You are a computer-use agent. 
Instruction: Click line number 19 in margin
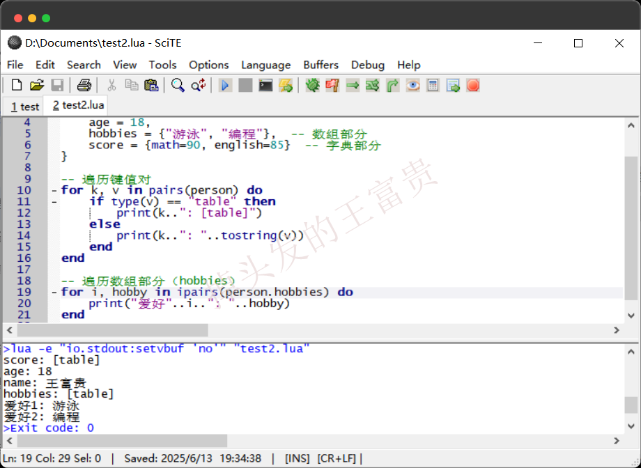[x=24, y=292]
